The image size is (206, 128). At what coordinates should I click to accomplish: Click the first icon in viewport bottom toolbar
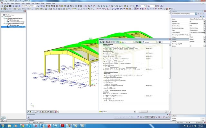[28, 112]
